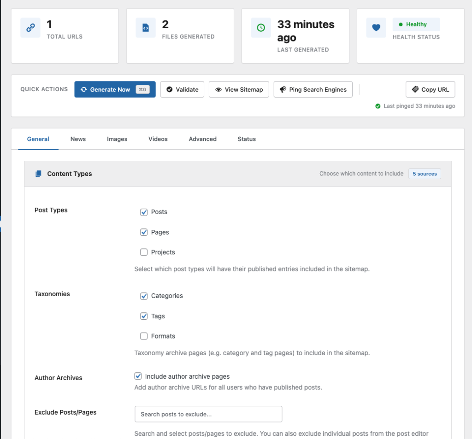Click the Validate button
The width and height of the screenshot is (472, 439).
[182, 89]
